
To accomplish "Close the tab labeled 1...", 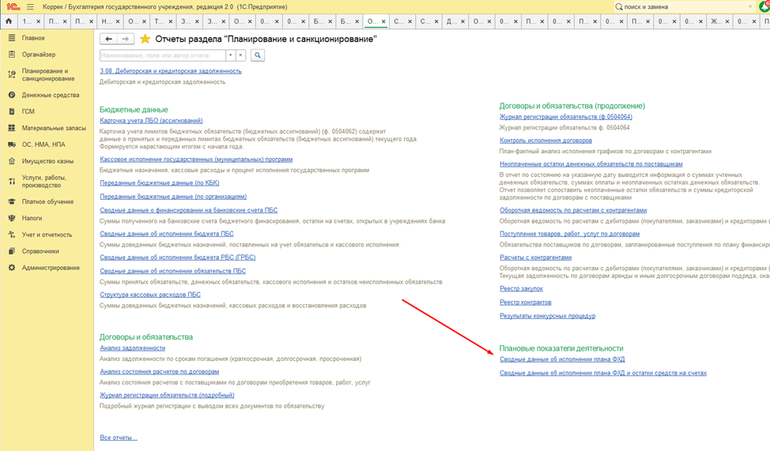I will (38, 21).
